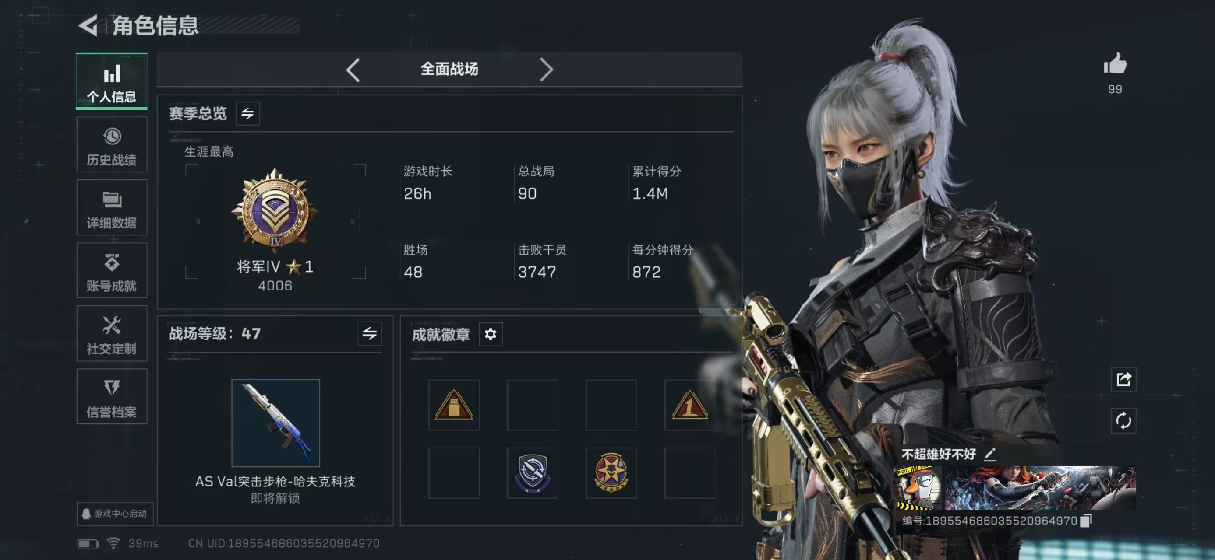Switch to the previous mode with the left chevron

coord(353,70)
